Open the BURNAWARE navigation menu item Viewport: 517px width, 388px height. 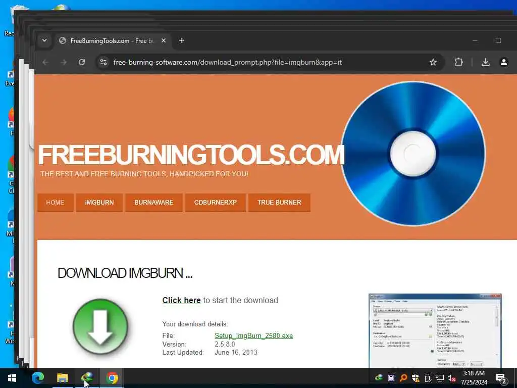pos(153,202)
